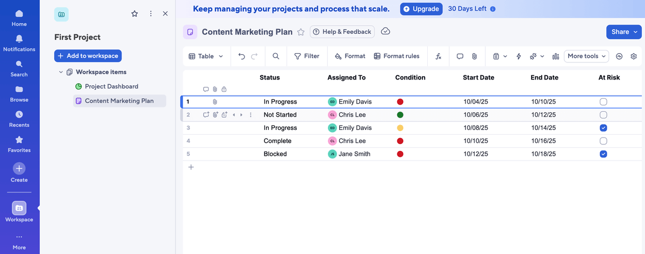Click the toolbar search magnifier
The width and height of the screenshot is (645, 254).
click(x=276, y=56)
